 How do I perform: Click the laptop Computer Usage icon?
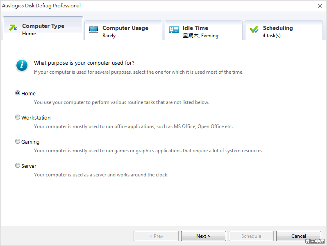(x=93, y=29)
